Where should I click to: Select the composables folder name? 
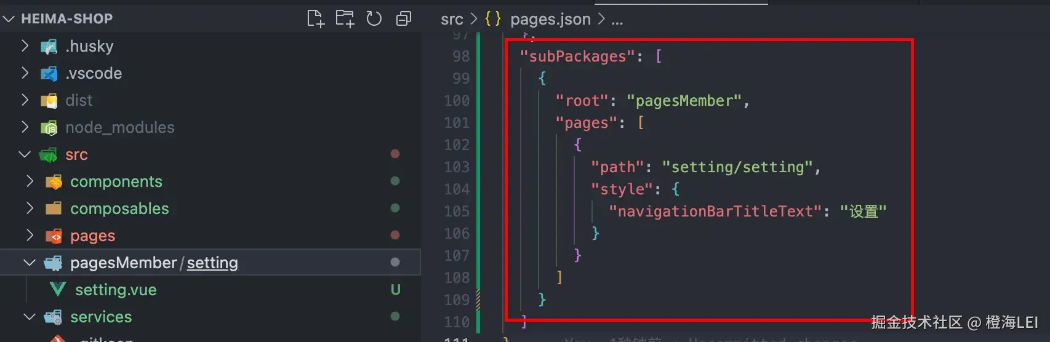(119, 209)
